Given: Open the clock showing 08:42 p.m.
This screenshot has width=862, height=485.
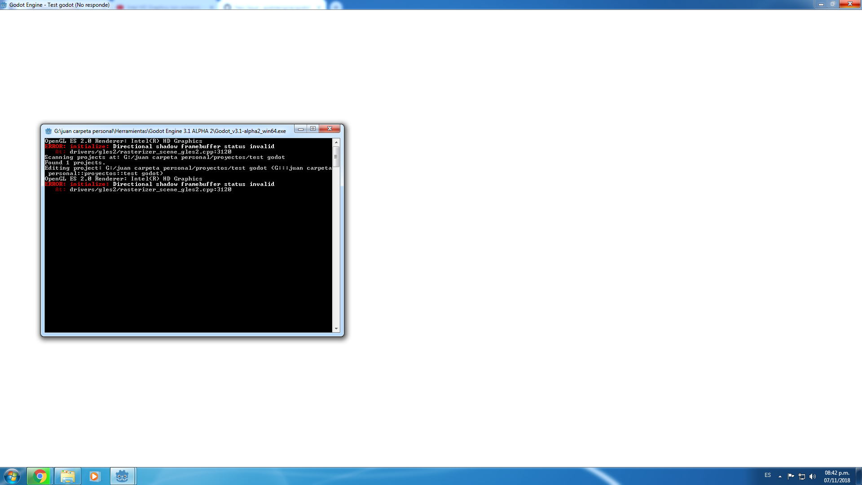Looking at the screenshot, I should pyautogui.click(x=837, y=476).
